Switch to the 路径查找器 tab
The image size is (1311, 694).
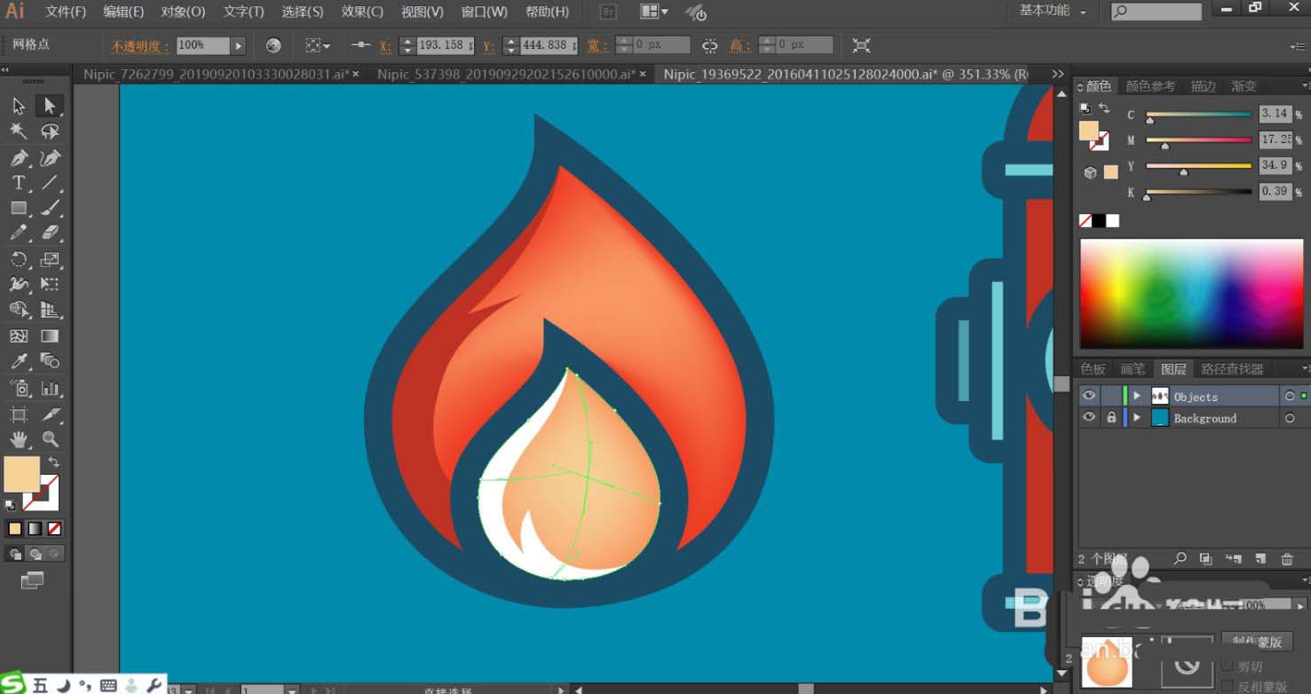click(x=1232, y=368)
